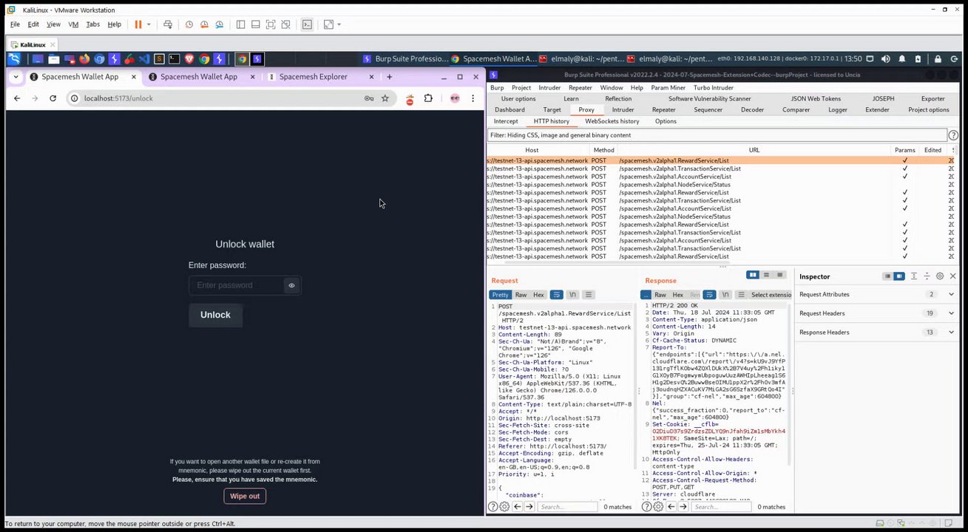Image resolution: width=968 pixels, height=532 pixels.
Task: Click the HTTP history filter bar
Action: 717,135
